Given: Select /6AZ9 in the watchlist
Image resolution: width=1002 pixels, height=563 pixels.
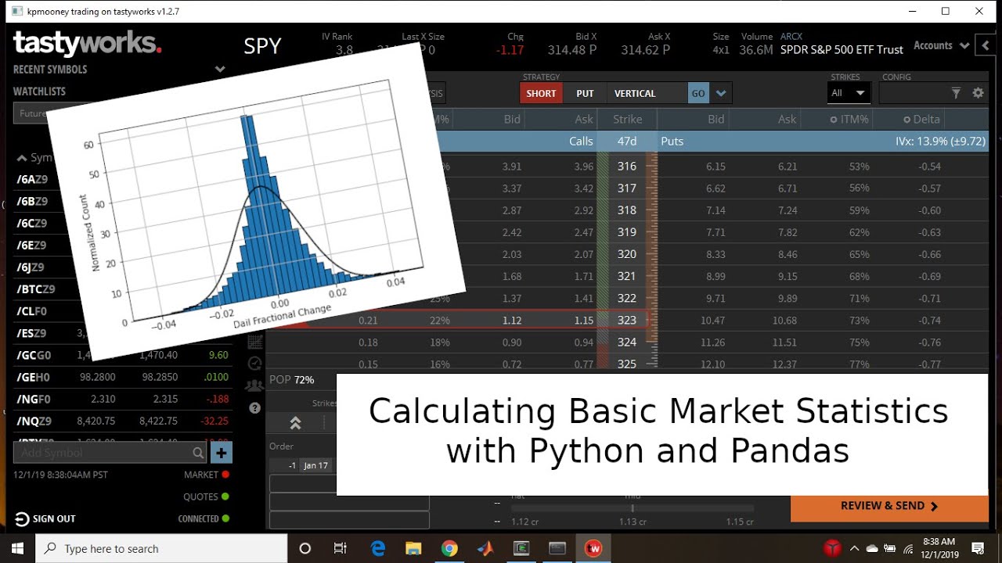Looking at the screenshot, I should click(x=32, y=179).
